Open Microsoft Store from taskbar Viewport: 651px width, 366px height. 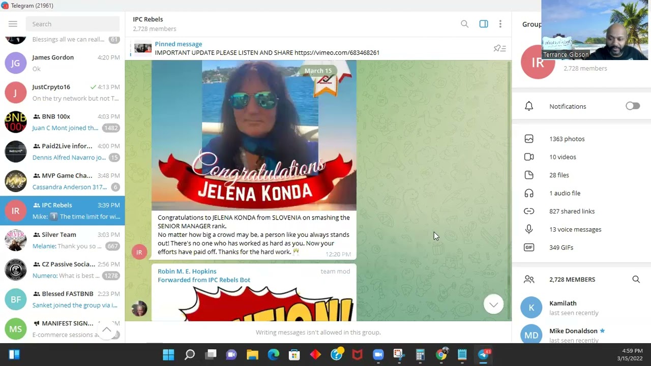pyautogui.click(x=294, y=354)
